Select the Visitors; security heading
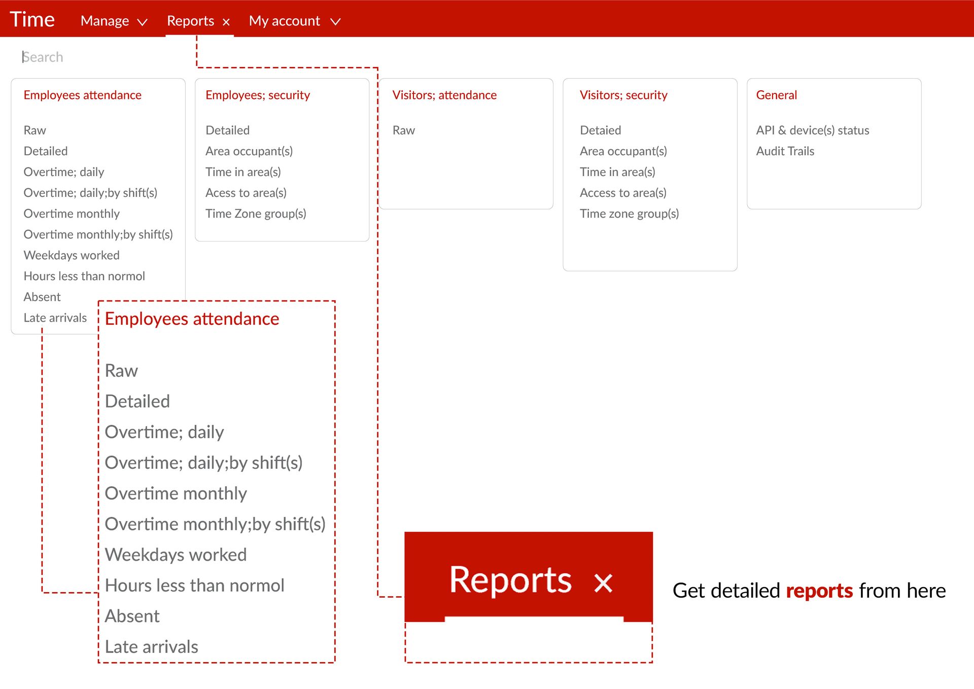Image resolution: width=974 pixels, height=689 pixels. [623, 95]
